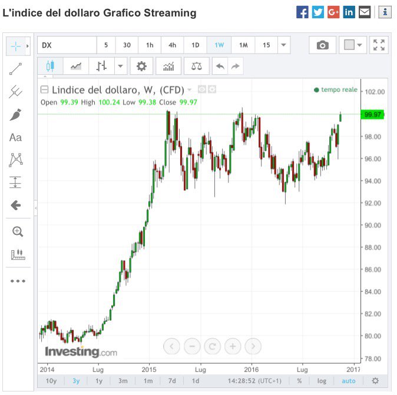Zoom in chart with plus button
The width and height of the screenshot is (397, 395).
[x=233, y=346]
